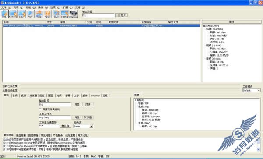Image resolution: width=263 pixels, height=159 pixels.
Task: Click the Remove toolbar icon
Action: 13,14
